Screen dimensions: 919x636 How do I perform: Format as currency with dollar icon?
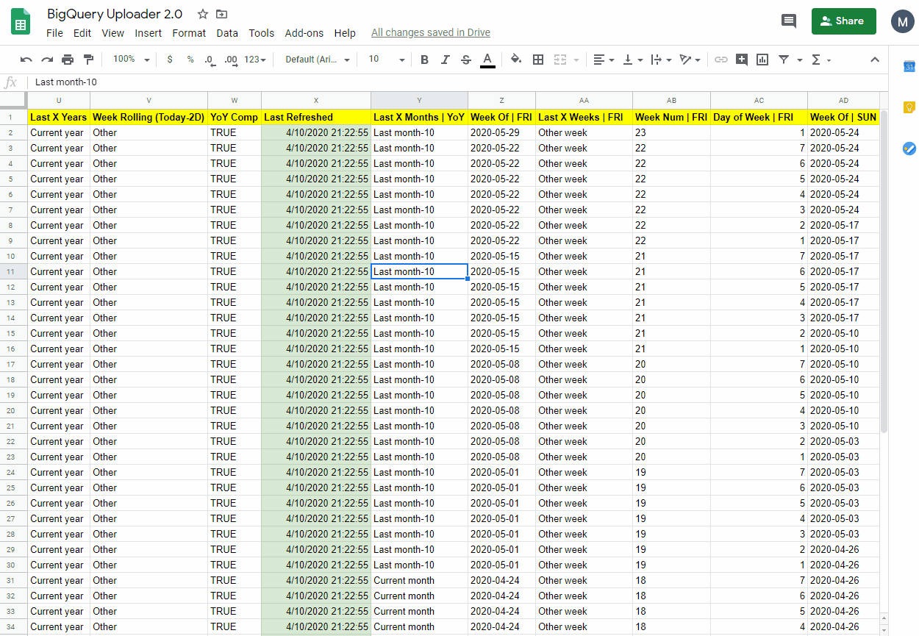click(x=170, y=60)
